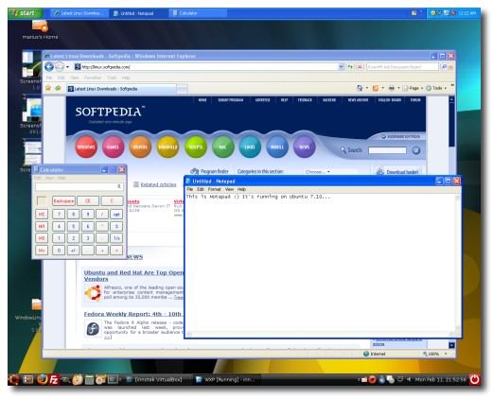Click the purple NEWS ball on Softpedia
The image size is (493, 398).
click(304, 147)
